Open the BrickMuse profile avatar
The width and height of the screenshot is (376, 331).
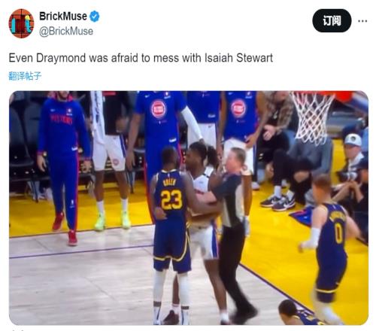tap(21, 23)
